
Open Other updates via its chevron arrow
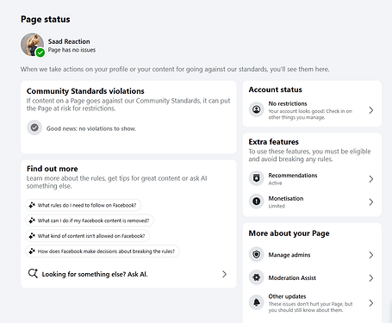coord(371,303)
